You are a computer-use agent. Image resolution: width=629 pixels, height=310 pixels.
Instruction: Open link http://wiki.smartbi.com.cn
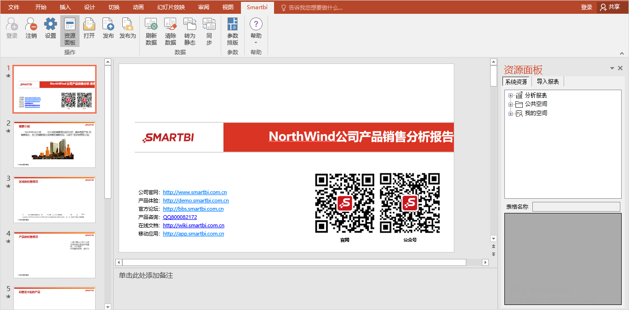(x=194, y=225)
